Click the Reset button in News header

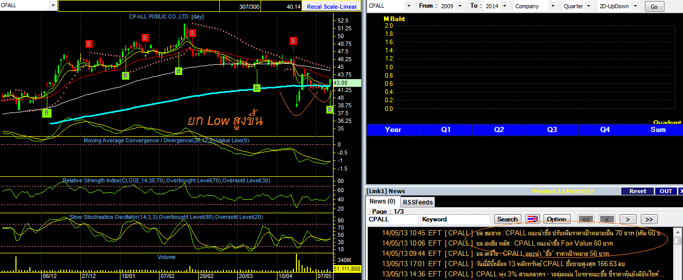tap(638, 191)
